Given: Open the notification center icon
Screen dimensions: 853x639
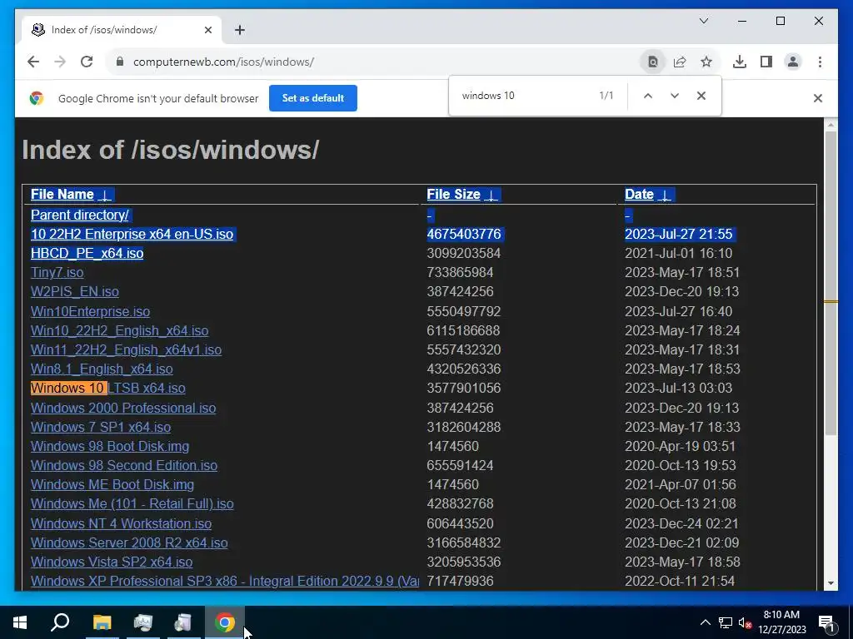Looking at the screenshot, I should (827, 623).
